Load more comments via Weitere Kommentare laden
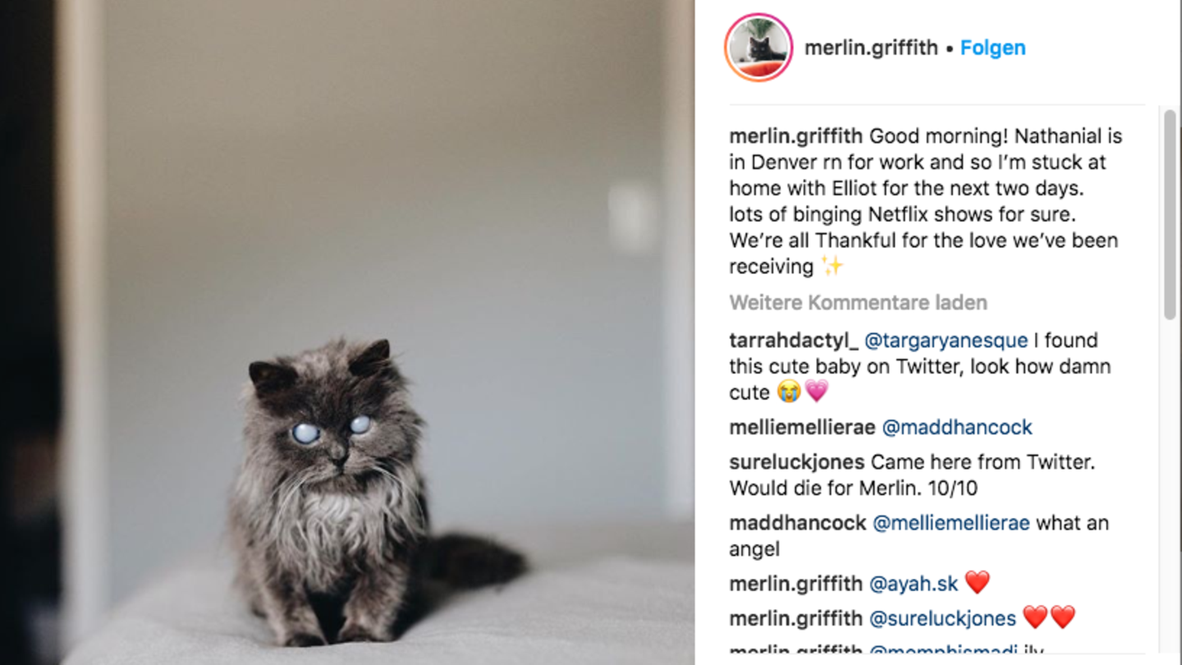The image size is (1182, 665). (858, 302)
